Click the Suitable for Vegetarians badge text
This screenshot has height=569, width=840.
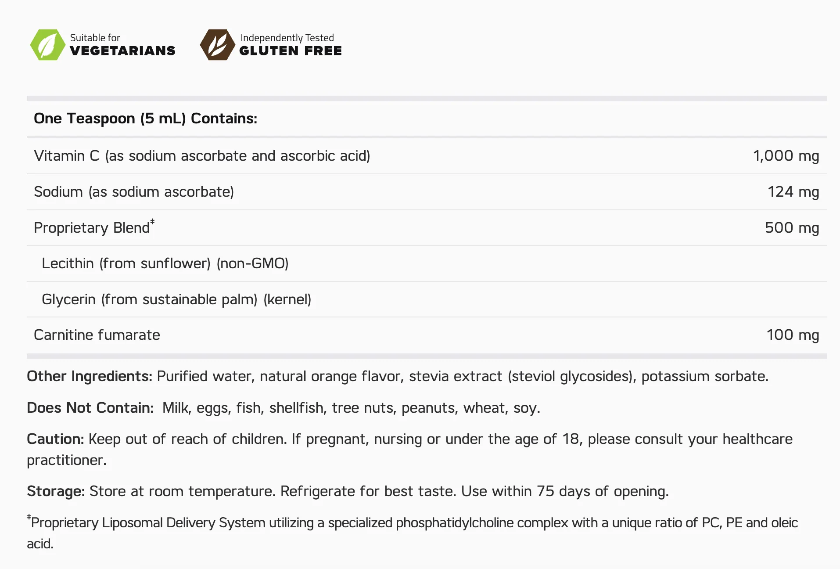[x=122, y=45]
